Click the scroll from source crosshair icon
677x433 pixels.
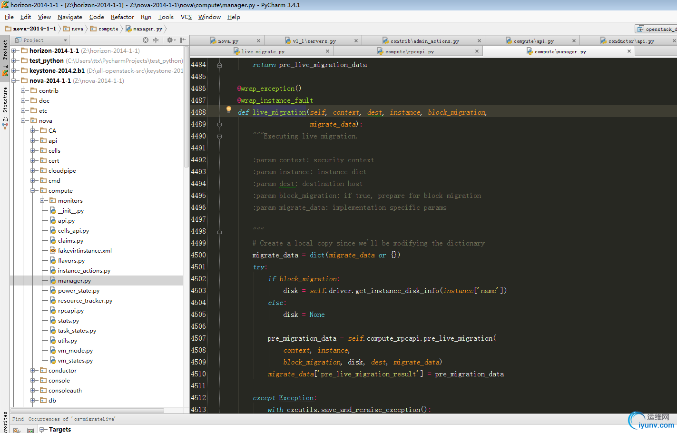(x=146, y=40)
